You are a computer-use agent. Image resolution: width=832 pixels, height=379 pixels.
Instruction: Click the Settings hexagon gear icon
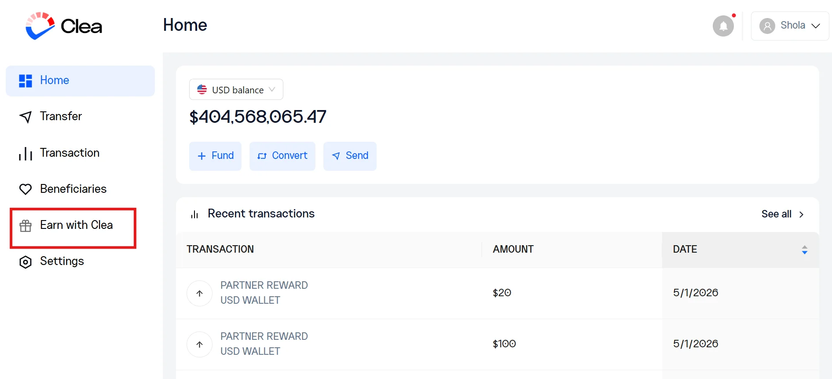point(26,262)
